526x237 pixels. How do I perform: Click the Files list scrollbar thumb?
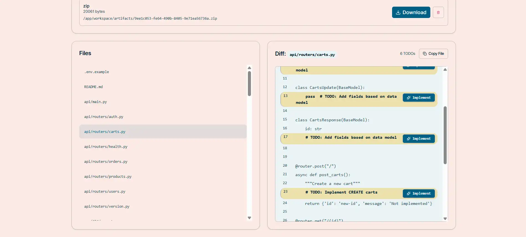point(249,84)
